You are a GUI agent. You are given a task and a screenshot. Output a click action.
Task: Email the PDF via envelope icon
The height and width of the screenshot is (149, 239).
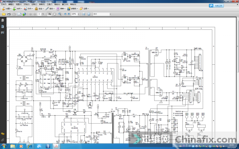point(19,14)
